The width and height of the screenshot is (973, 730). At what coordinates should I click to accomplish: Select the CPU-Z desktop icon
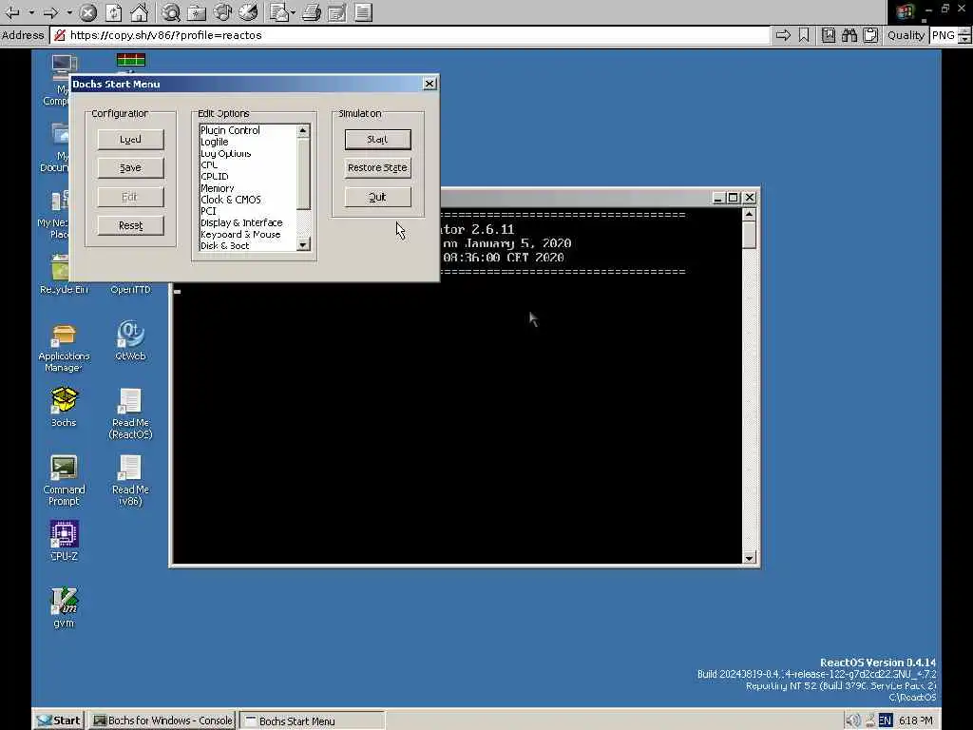(64, 541)
